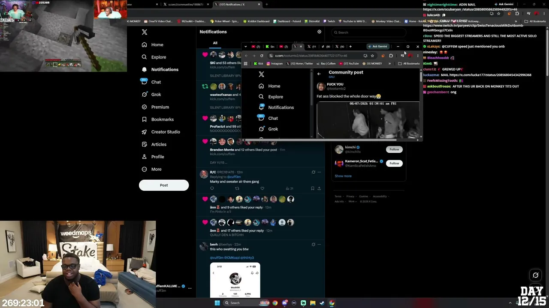Go back from the Community post

tap(319, 74)
